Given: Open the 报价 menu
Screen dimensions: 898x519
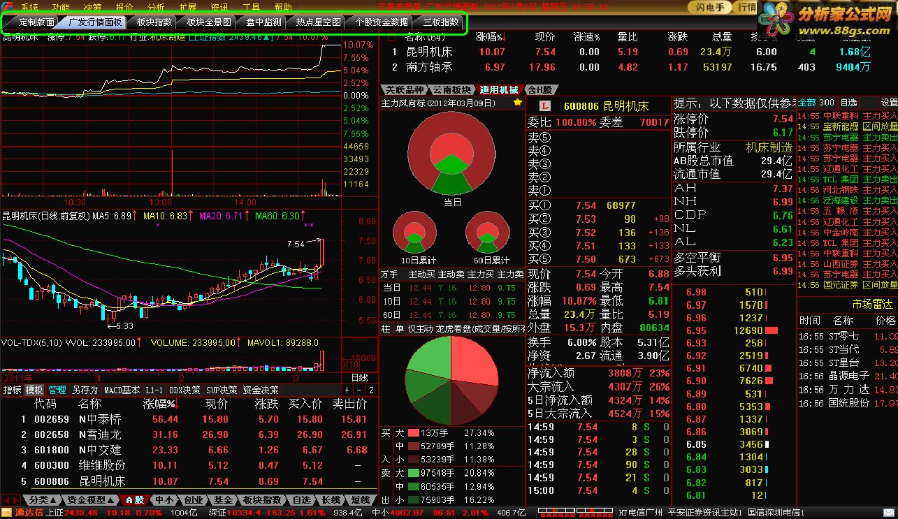Looking at the screenshot, I should pyautogui.click(x=124, y=7).
